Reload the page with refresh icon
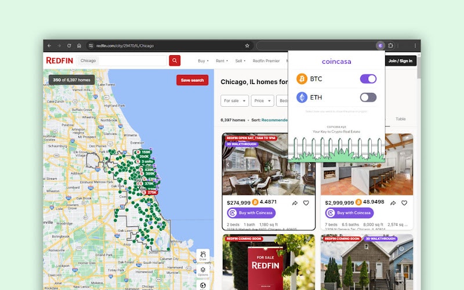Viewport: 464px width, 290px height. (x=69, y=46)
